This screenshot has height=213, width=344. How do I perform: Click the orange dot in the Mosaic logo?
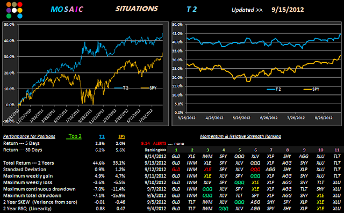pyautogui.click(x=9, y=4)
